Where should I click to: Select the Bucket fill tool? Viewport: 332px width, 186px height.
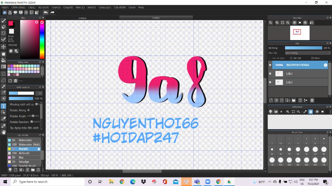coord(3,60)
